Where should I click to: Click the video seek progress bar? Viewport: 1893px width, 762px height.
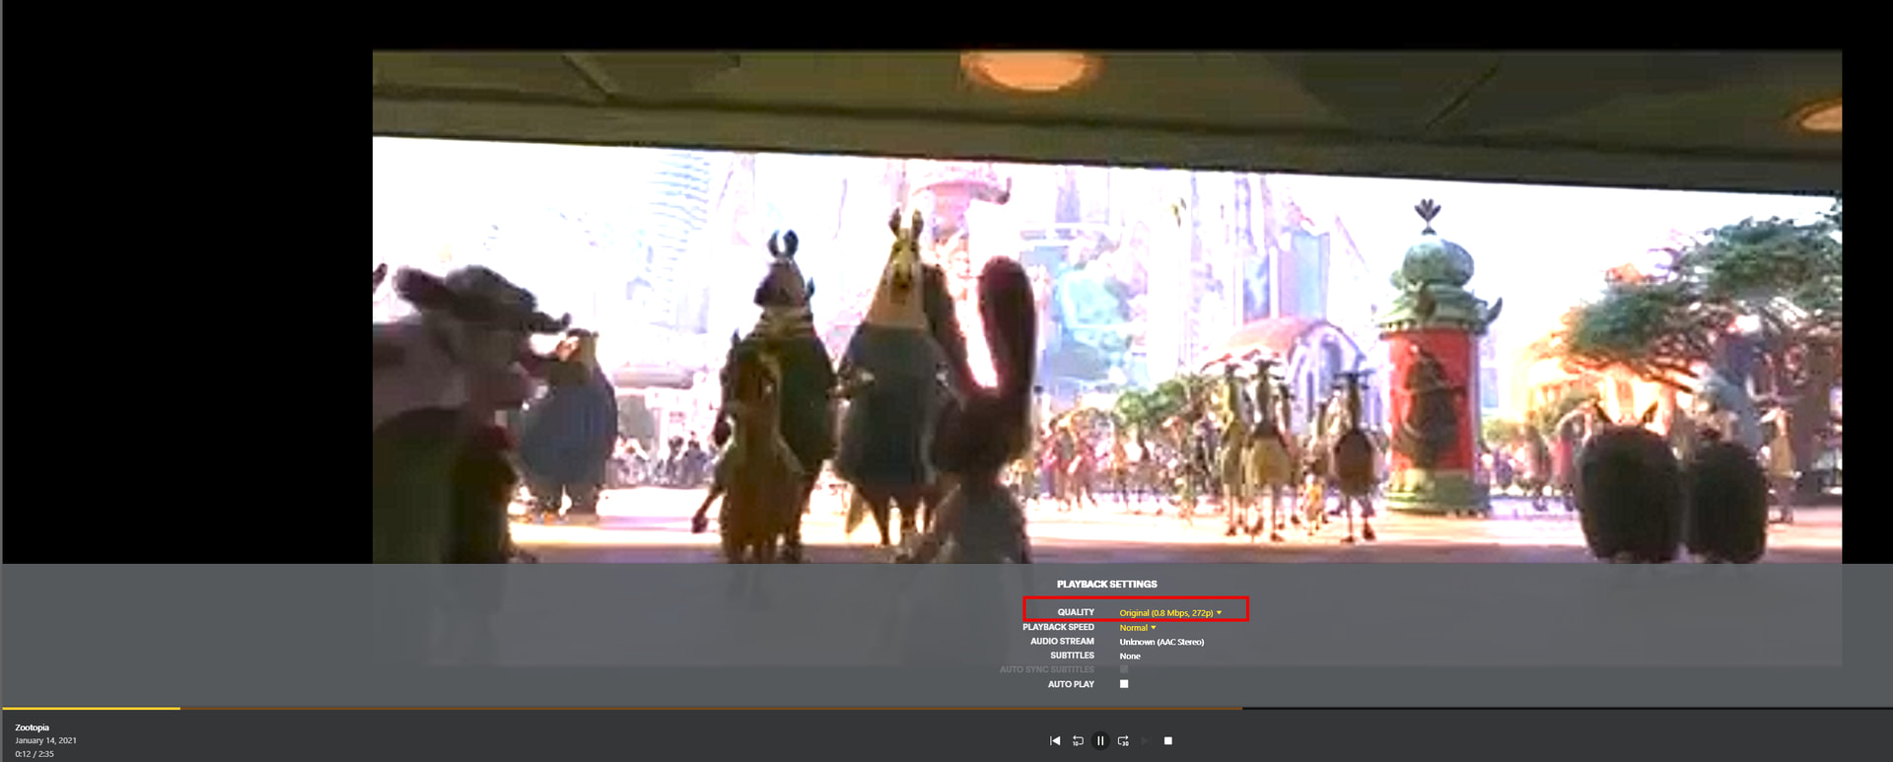[946, 708]
